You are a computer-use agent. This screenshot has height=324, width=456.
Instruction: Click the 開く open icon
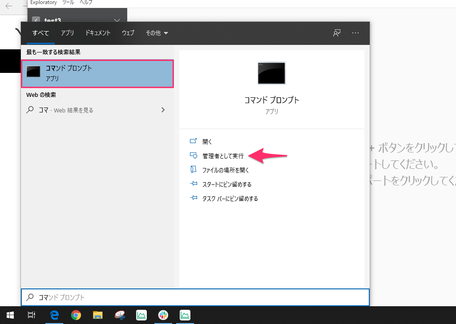point(194,141)
